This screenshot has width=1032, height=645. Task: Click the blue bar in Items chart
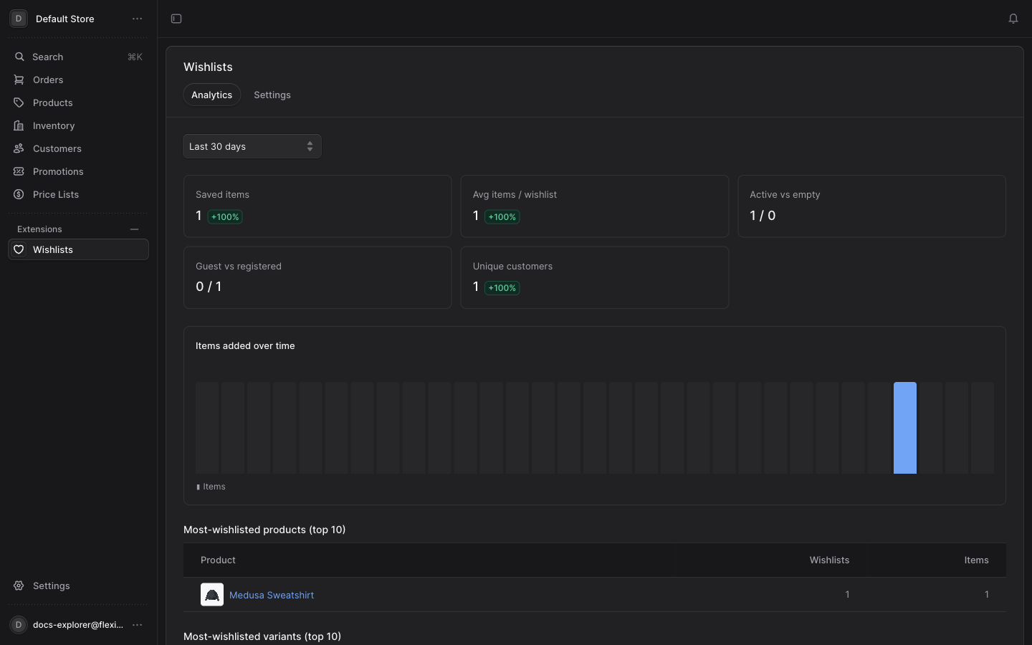pyautogui.click(x=905, y=428)
